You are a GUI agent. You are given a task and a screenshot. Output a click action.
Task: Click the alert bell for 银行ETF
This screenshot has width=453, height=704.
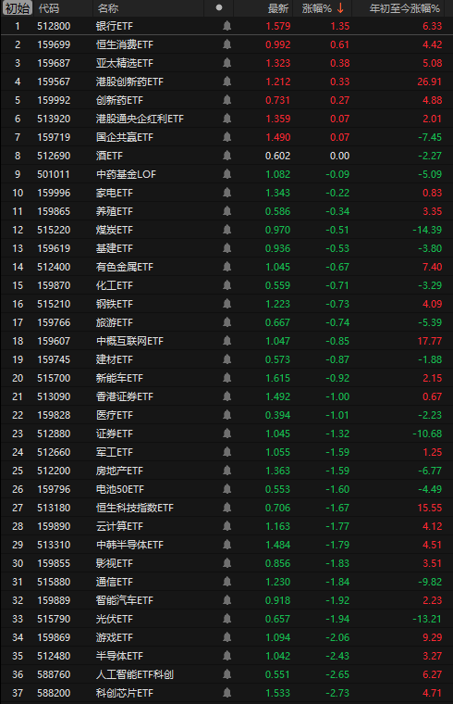coord(227,26)
